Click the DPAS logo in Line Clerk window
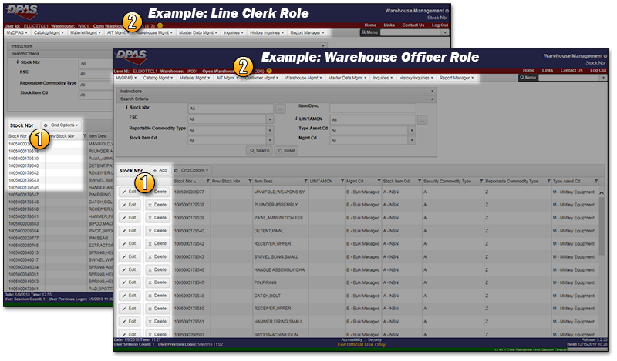 [x=22, y=12]
